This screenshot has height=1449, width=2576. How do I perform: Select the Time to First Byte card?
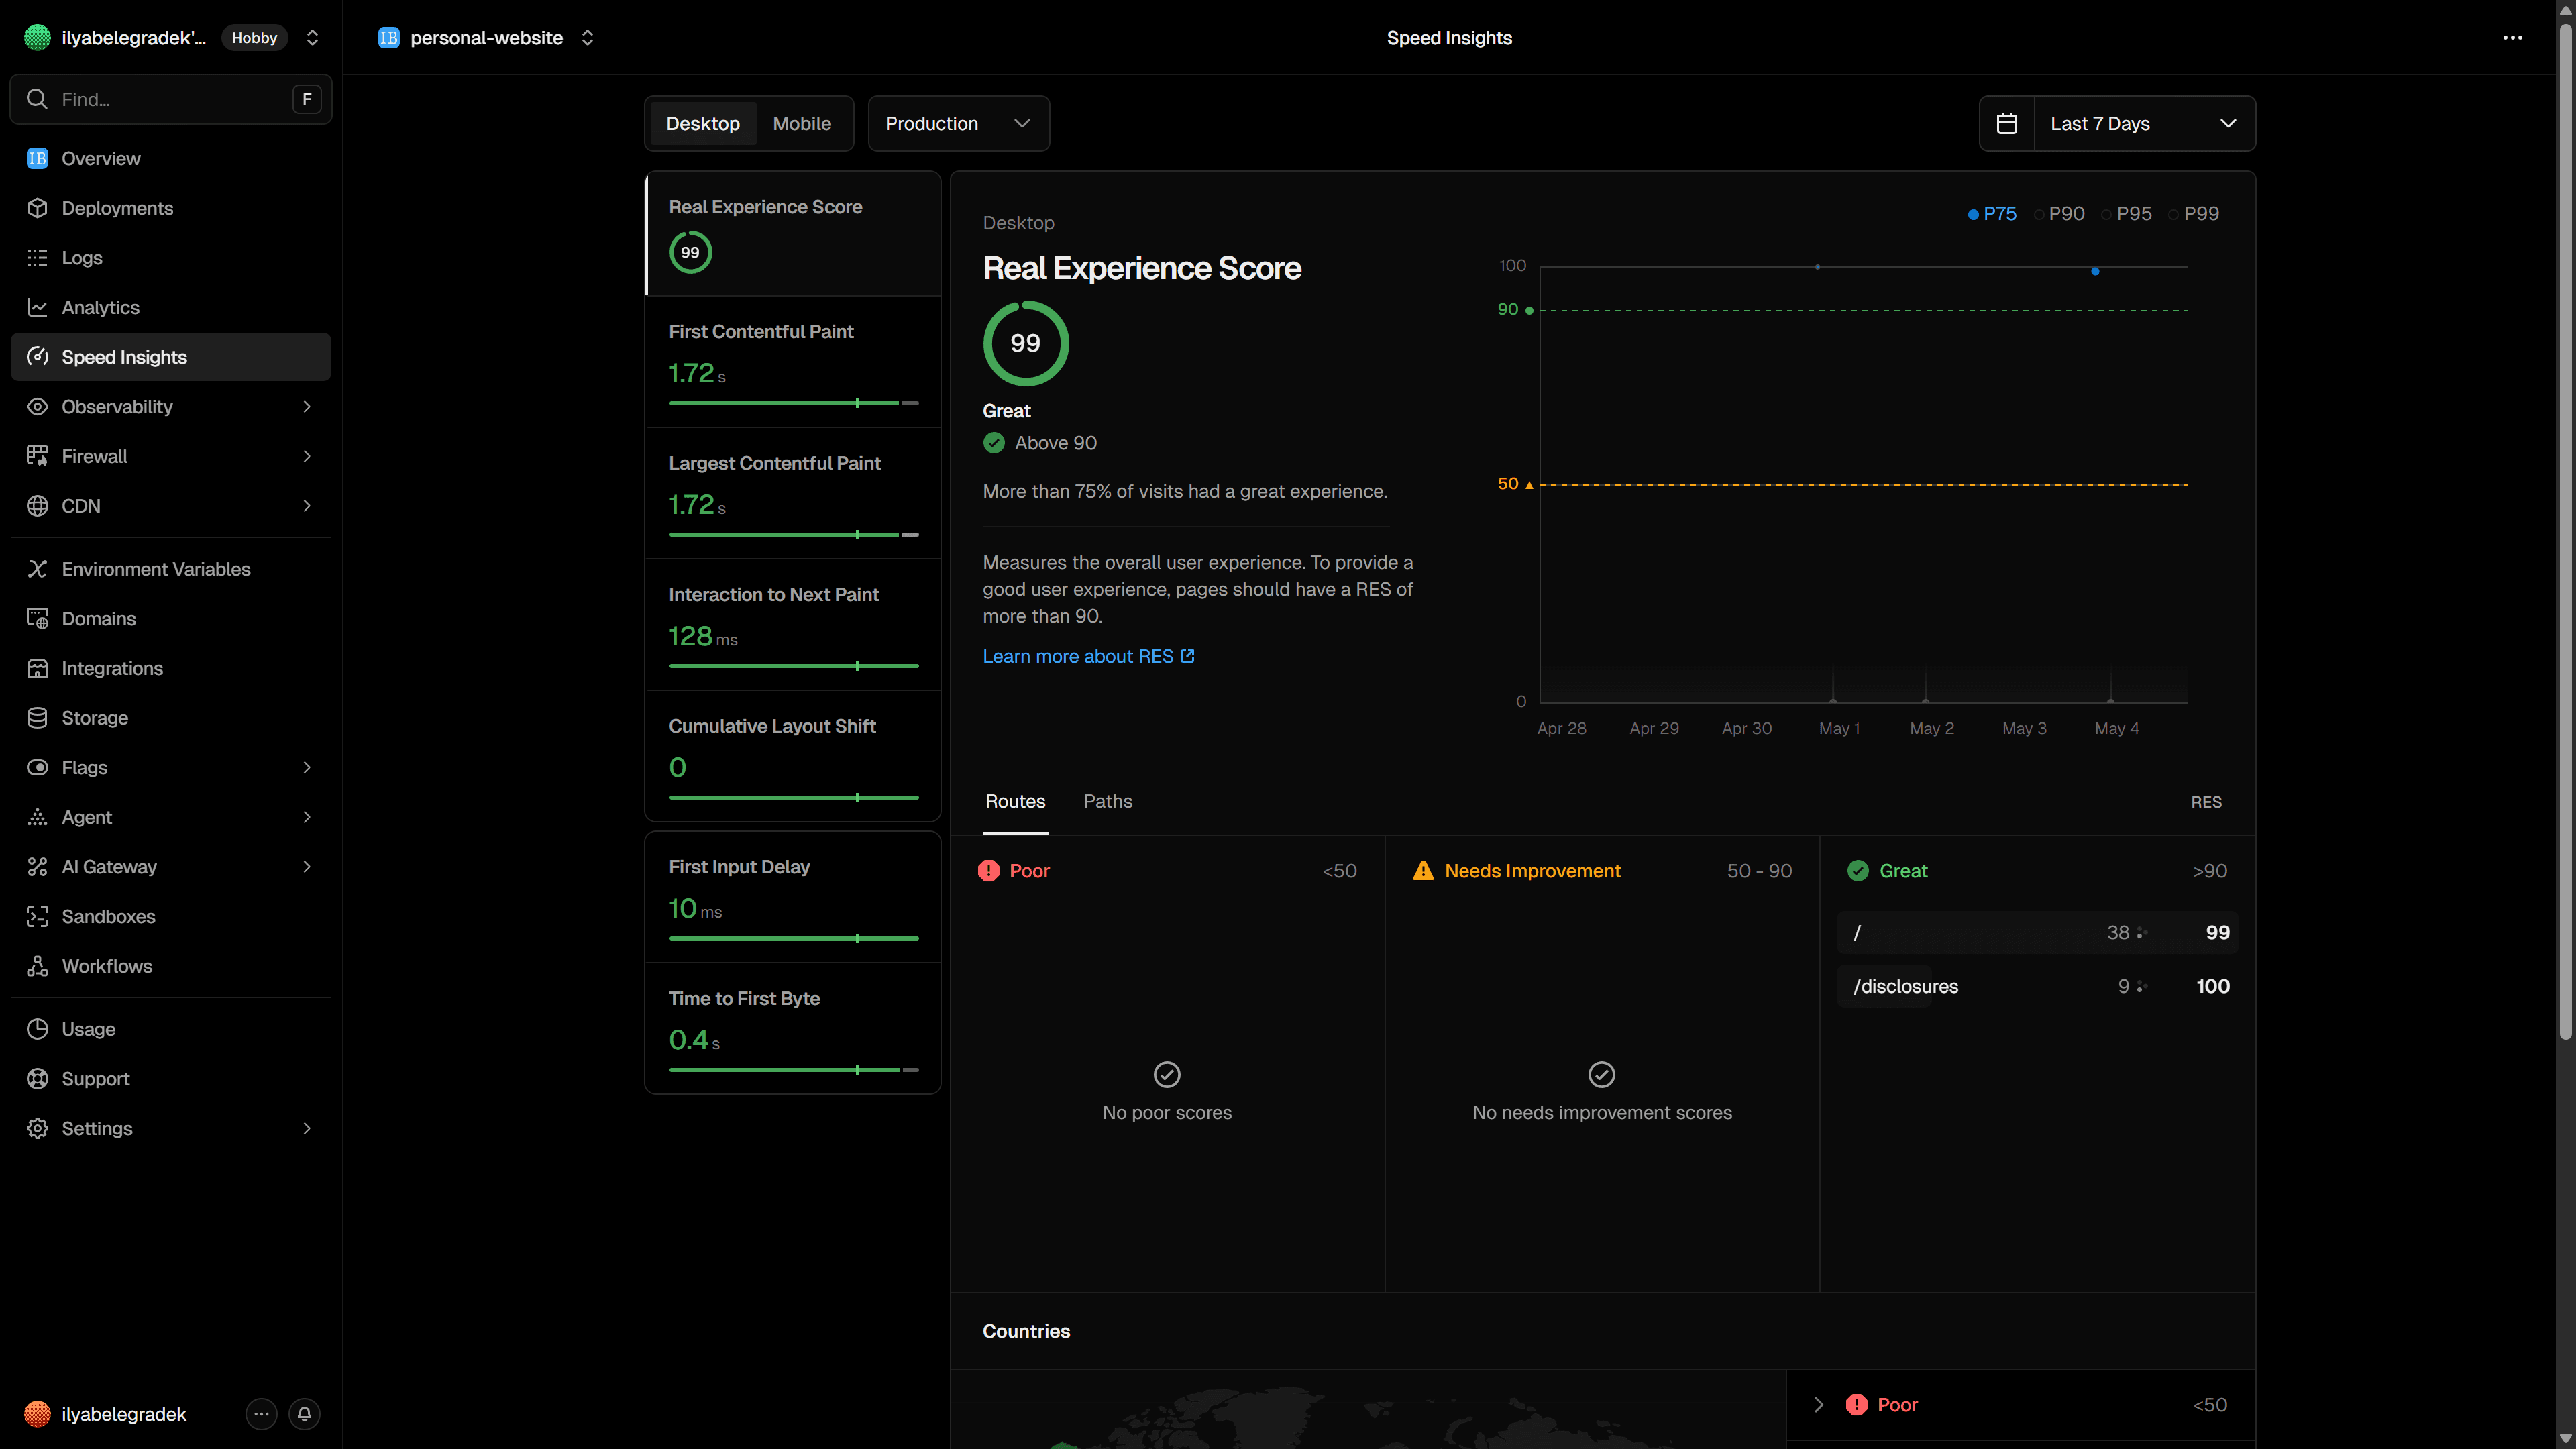pos(793,1028)
